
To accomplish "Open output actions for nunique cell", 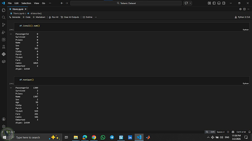I will (11, 88).
